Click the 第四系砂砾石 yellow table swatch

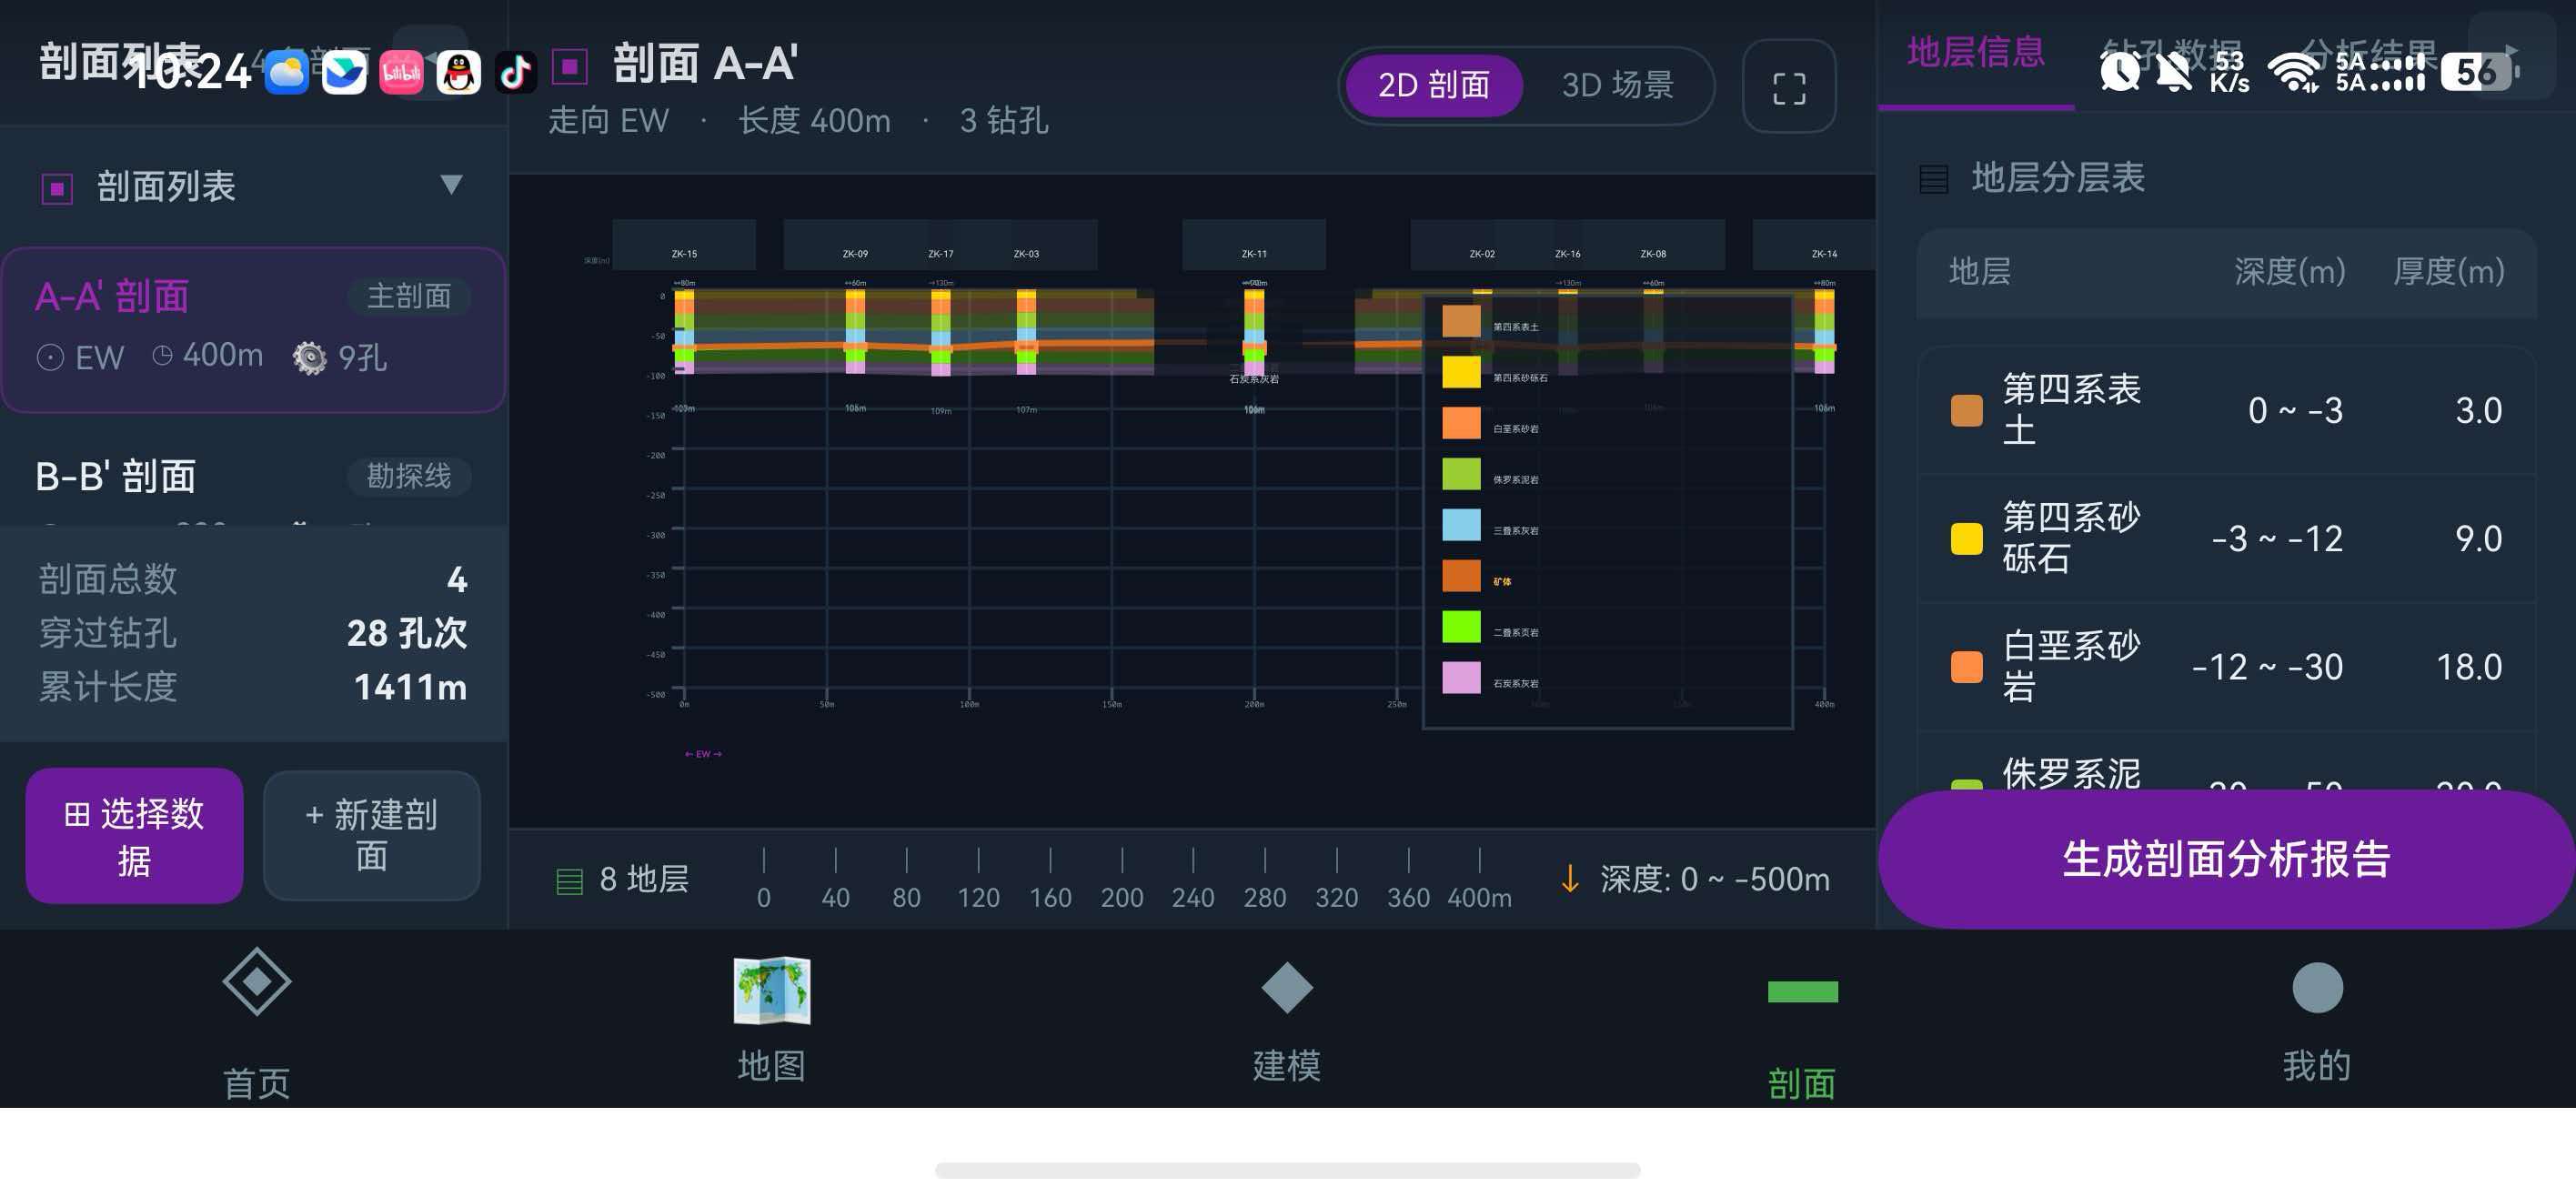[x=1966, y=539]
